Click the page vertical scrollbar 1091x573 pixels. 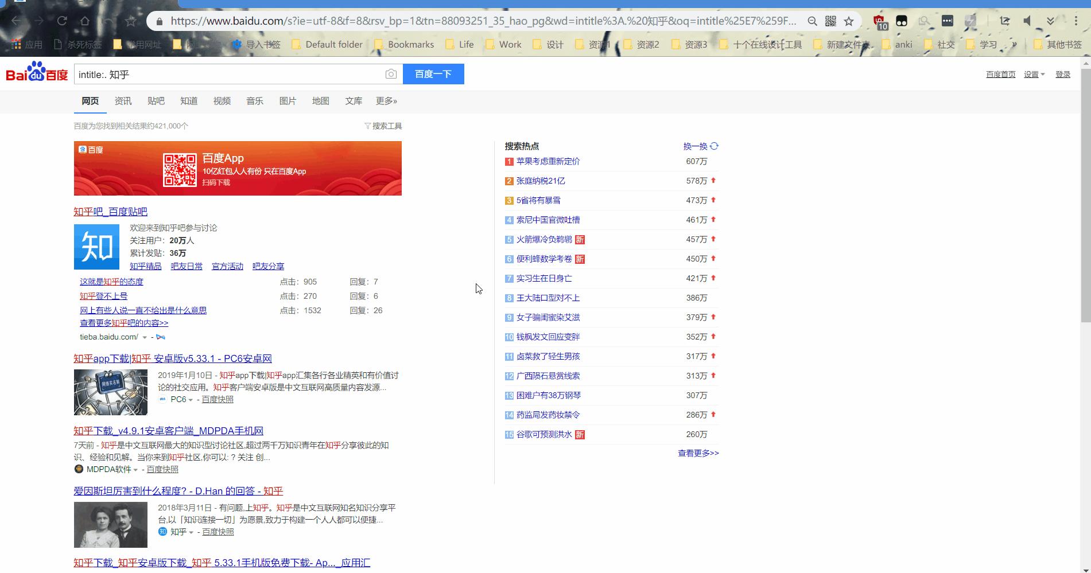pyautogui.click(x=1086, y=195)
